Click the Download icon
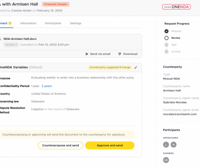 tap(120, 54)
